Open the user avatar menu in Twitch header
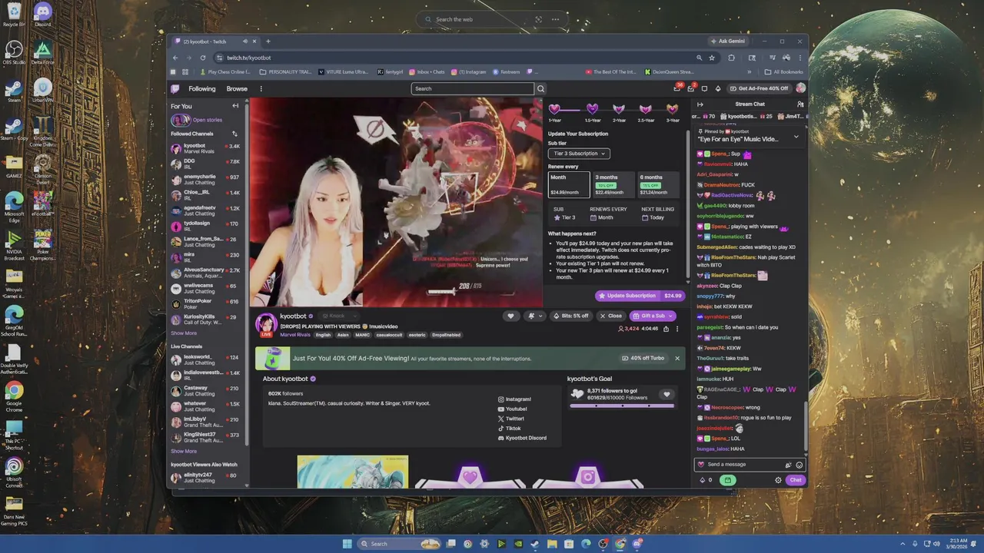The image size is (984, 553). [x=800, y=88]
